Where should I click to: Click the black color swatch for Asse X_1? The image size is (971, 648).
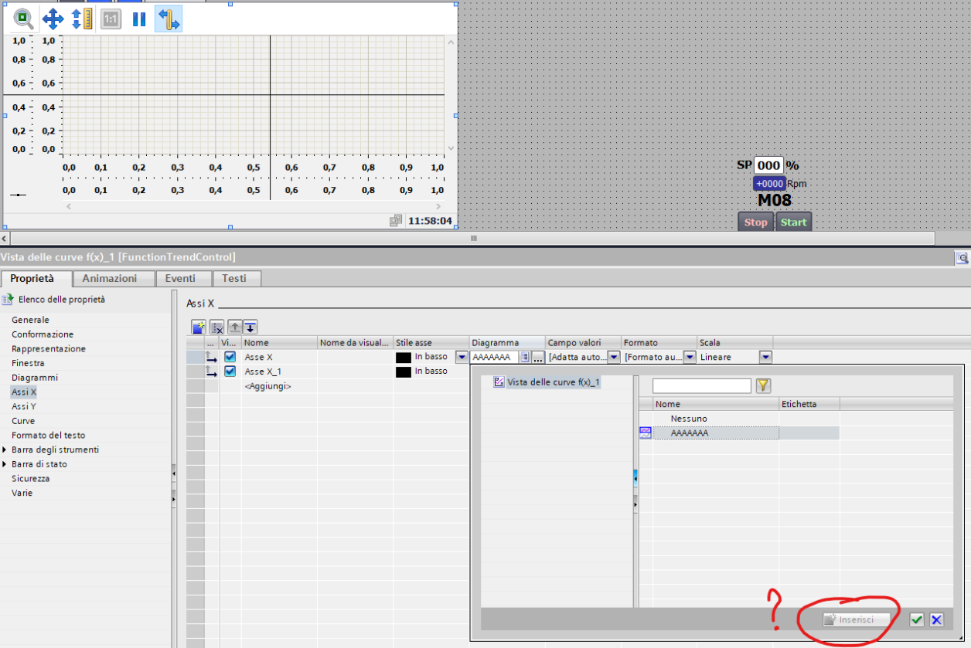click(403, 371)
